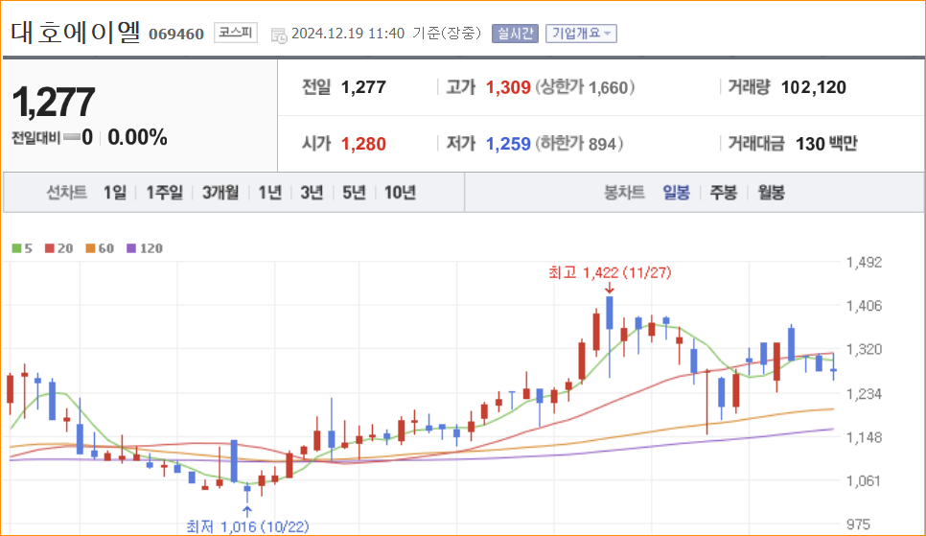The image size is (926, 536).
Task: Click the 1,492 y-axis price label
Action: [x=864, y=263]
